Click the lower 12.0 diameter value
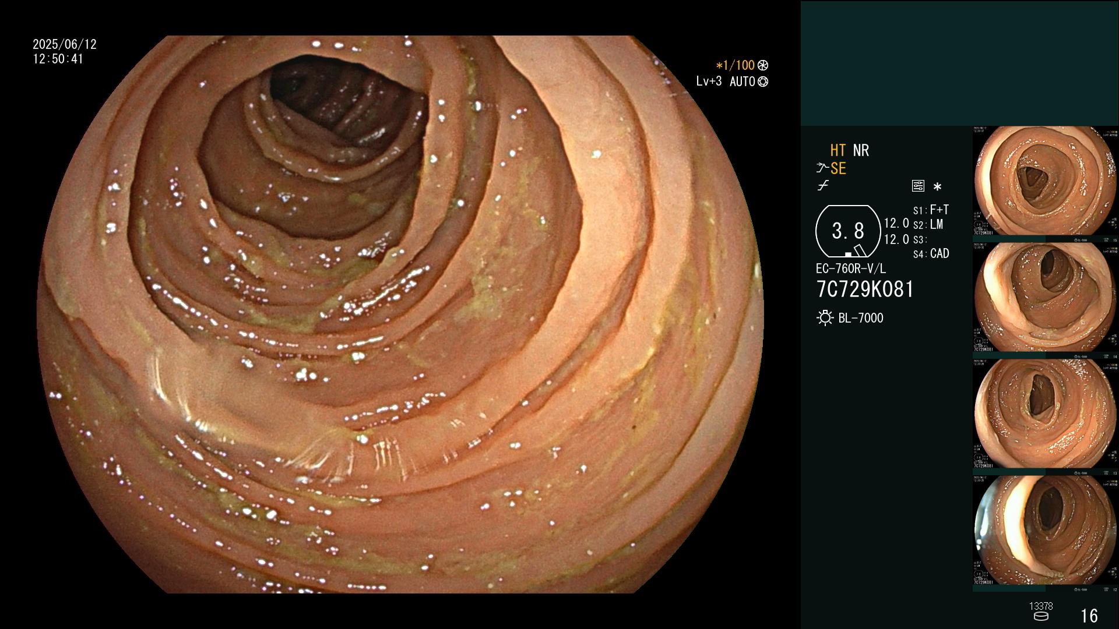Screen dimensions: 1119x629 click(896, 239)
